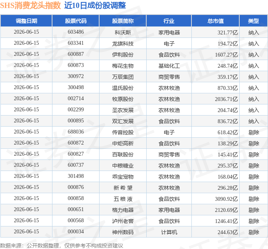Click the 类型 column header
Image resolution: width=268 pixels, height=249 pixels.
coord(253,21)
